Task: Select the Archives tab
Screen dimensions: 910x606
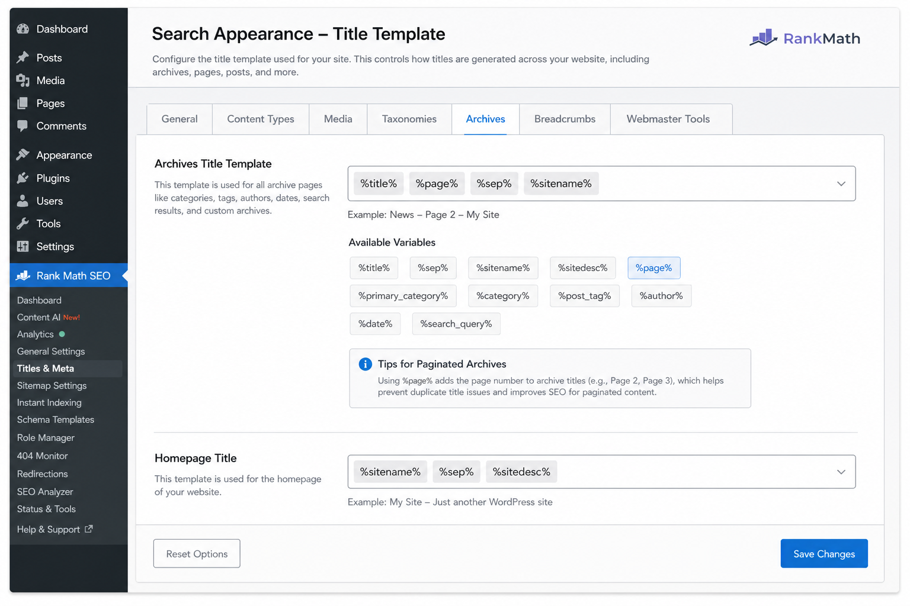Action: [485, 119]
